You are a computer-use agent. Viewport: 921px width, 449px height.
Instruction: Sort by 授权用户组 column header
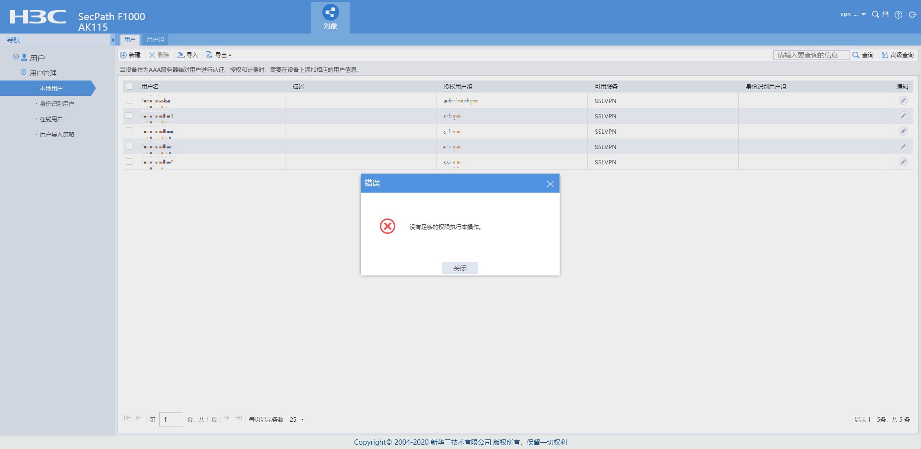pyautogui.click(x=458, y=87)
